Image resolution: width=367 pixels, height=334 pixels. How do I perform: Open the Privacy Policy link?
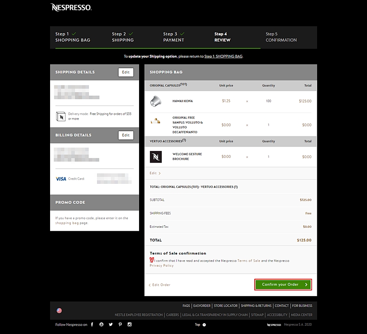[x=162, y=265]
